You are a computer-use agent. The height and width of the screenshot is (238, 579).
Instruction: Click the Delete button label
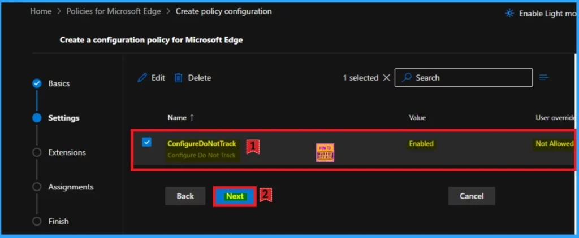coord(200,78)
